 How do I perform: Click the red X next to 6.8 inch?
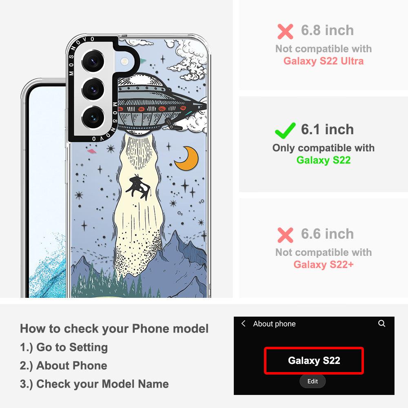click(x=285, y=31)
